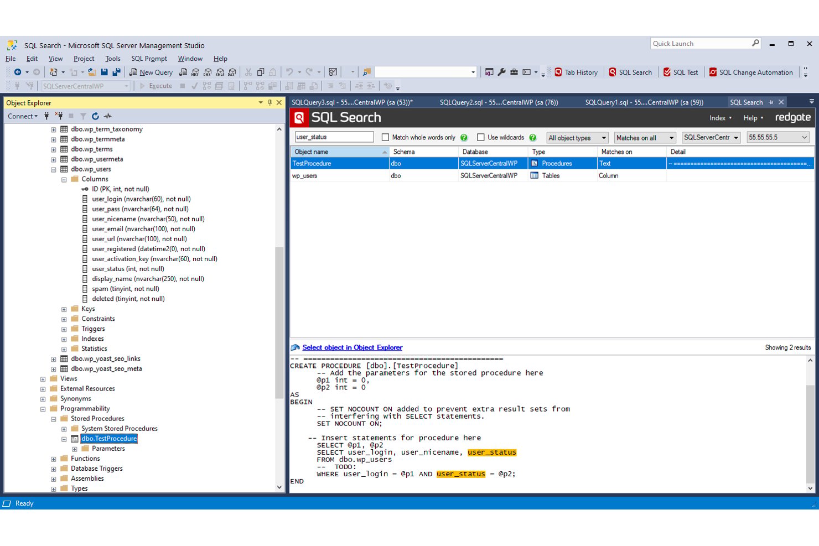Collapse the dbo.wp_users table node
Screen dimensions: 819x546
[54, 170]
